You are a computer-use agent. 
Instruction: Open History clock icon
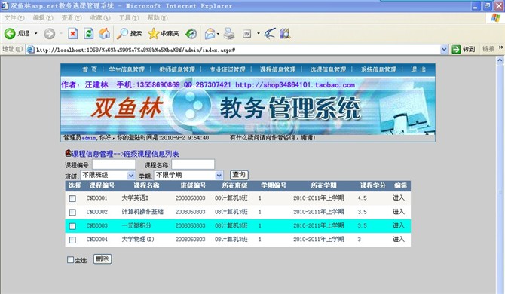coord(191,33)
